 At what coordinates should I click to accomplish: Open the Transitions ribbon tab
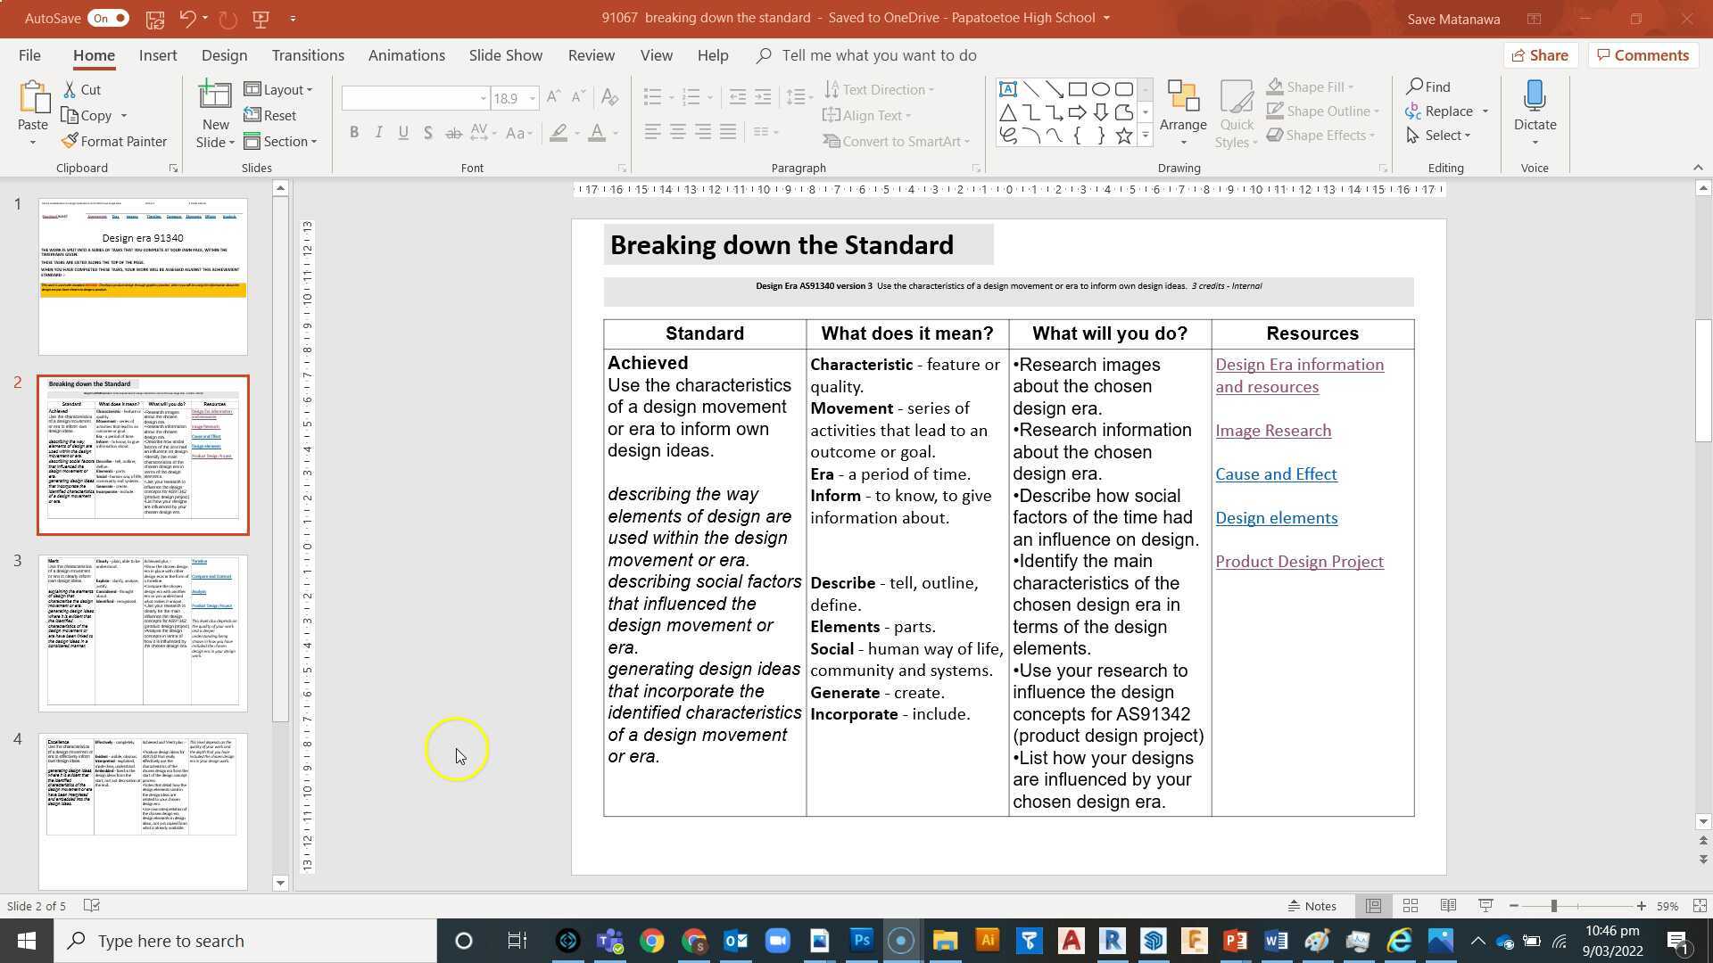308,55
